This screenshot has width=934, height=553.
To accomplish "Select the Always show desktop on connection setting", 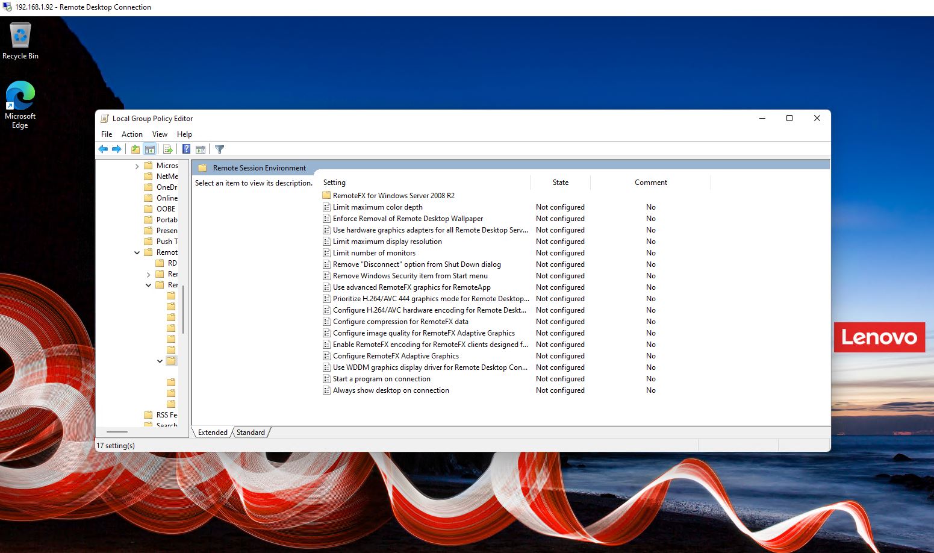I will [391, 390].
